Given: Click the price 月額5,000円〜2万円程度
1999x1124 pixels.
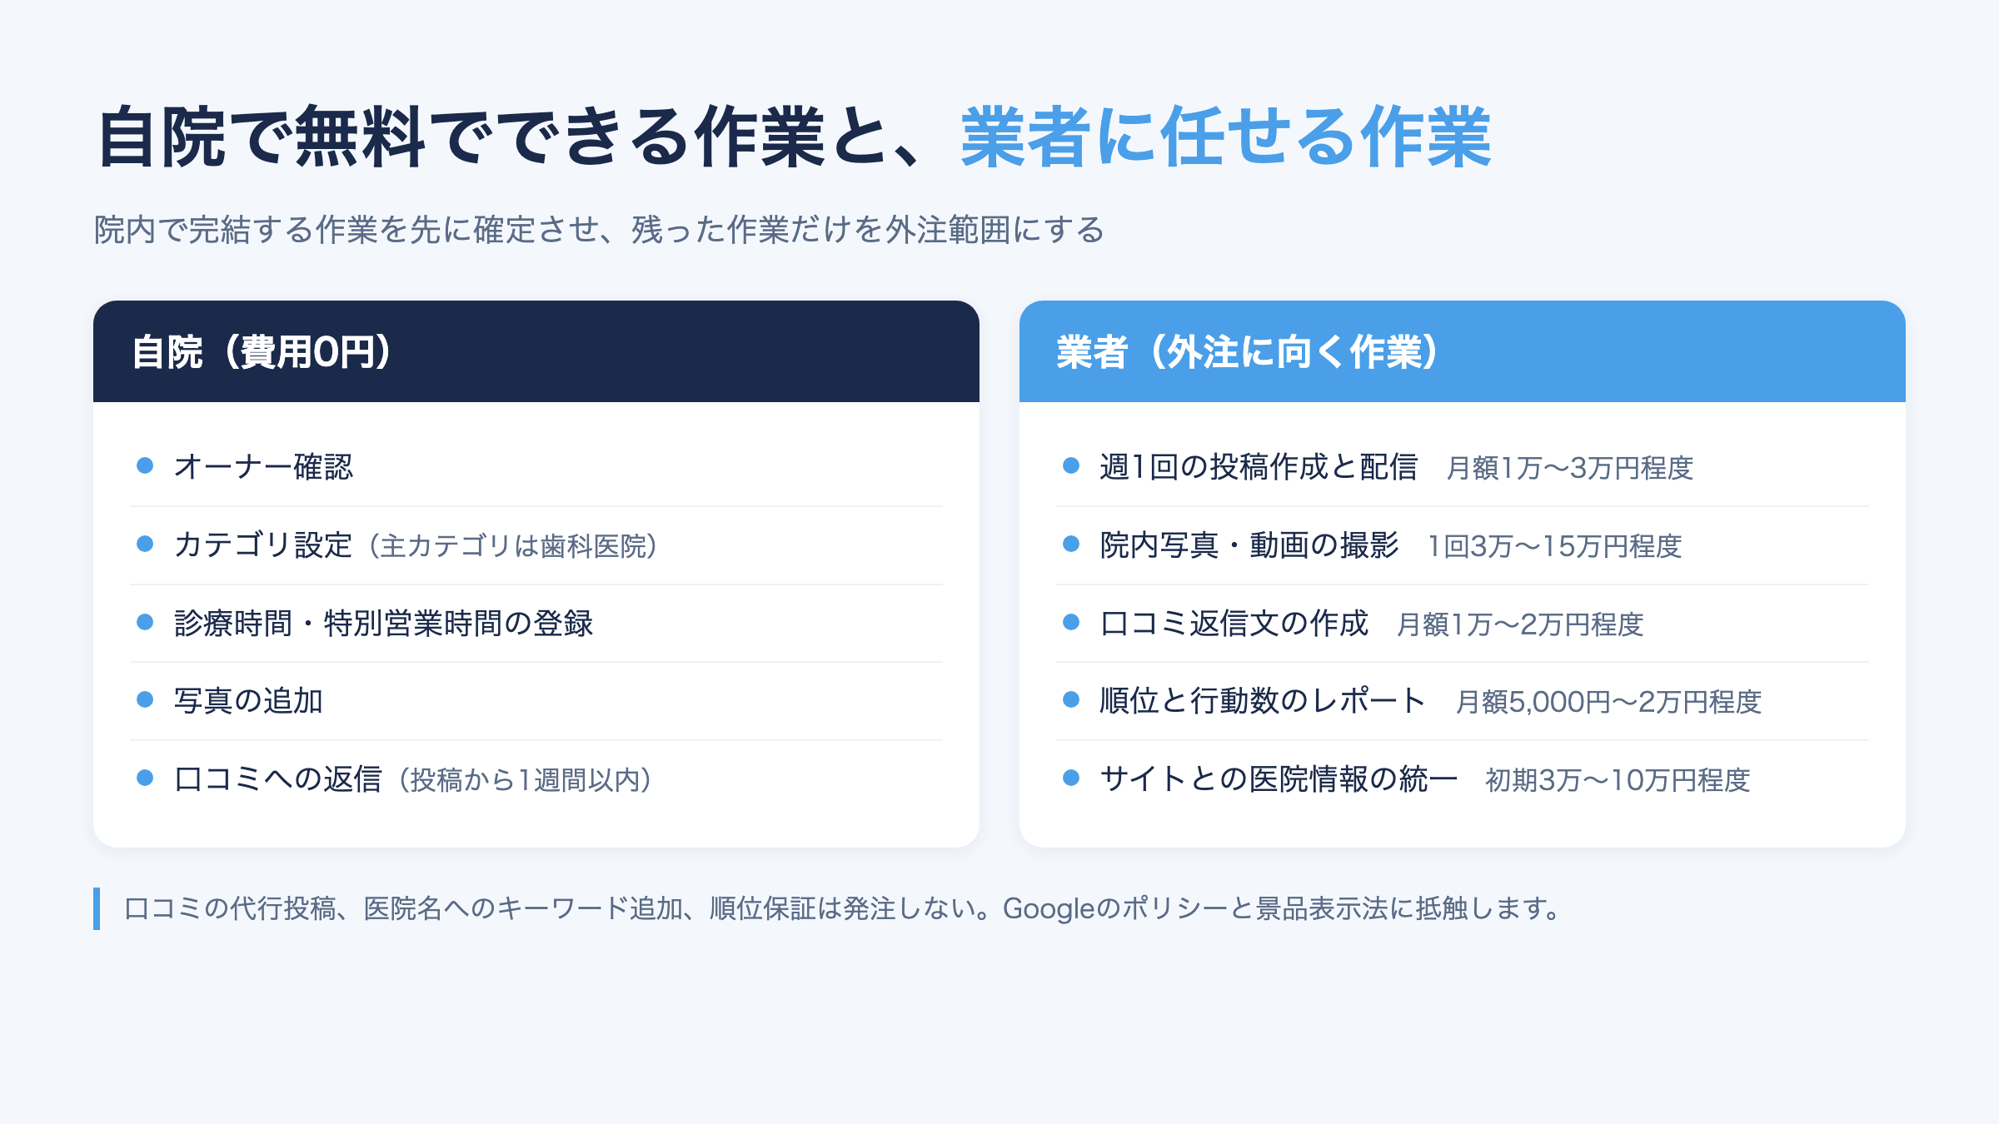Looking at the screenshot, I should pyautogui.click(x=1608, y=702).
